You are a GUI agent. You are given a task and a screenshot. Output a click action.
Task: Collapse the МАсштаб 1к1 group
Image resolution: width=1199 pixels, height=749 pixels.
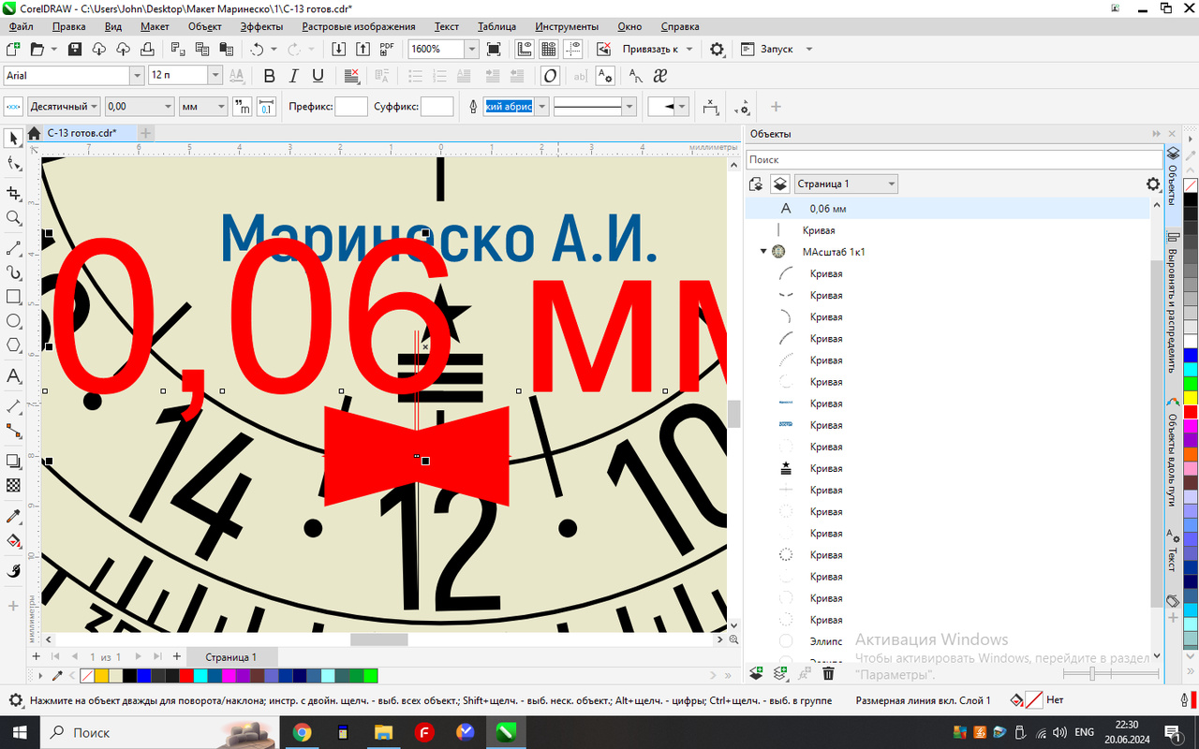click(763, 252)
